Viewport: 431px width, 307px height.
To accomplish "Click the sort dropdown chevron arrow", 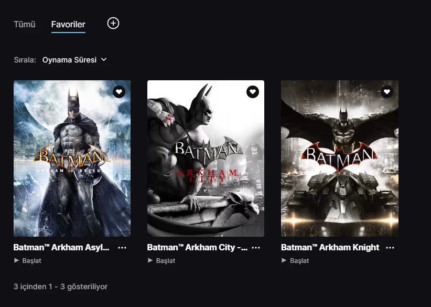I will point(104,60).
